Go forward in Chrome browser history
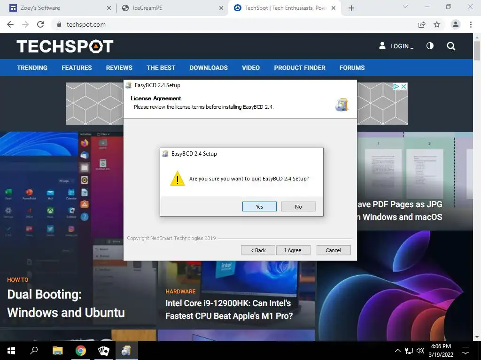The image size is (481, 360). (25, 24)
